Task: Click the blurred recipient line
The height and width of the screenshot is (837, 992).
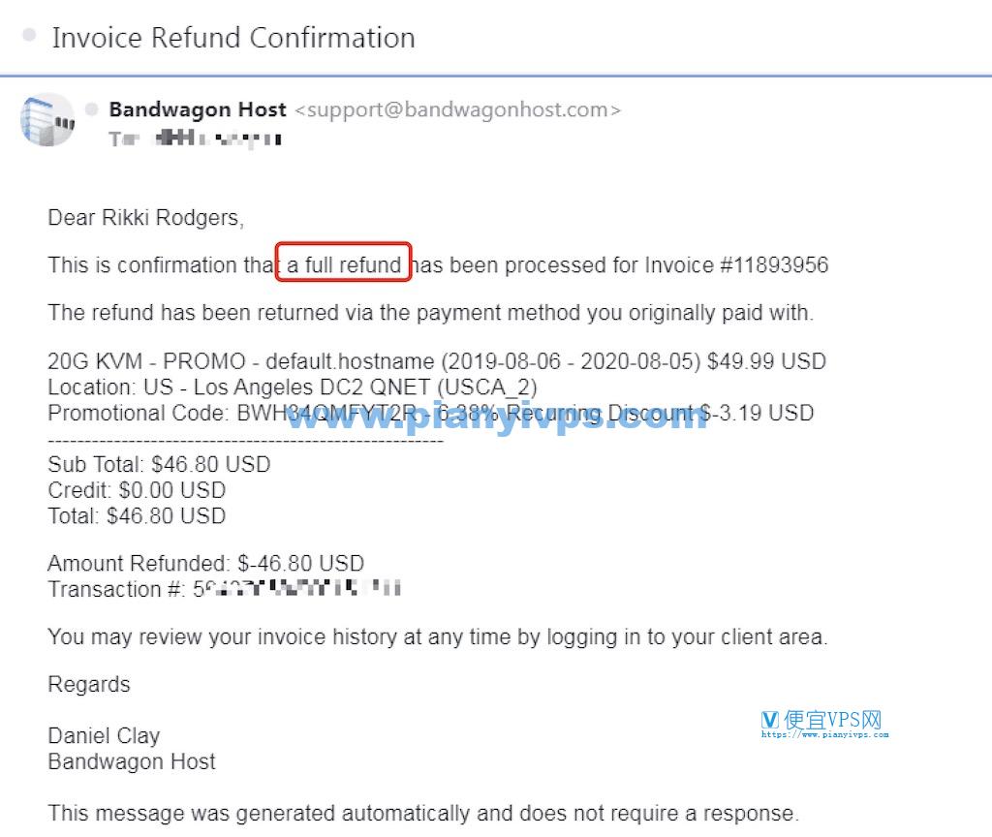Action: tap(195, 139)
